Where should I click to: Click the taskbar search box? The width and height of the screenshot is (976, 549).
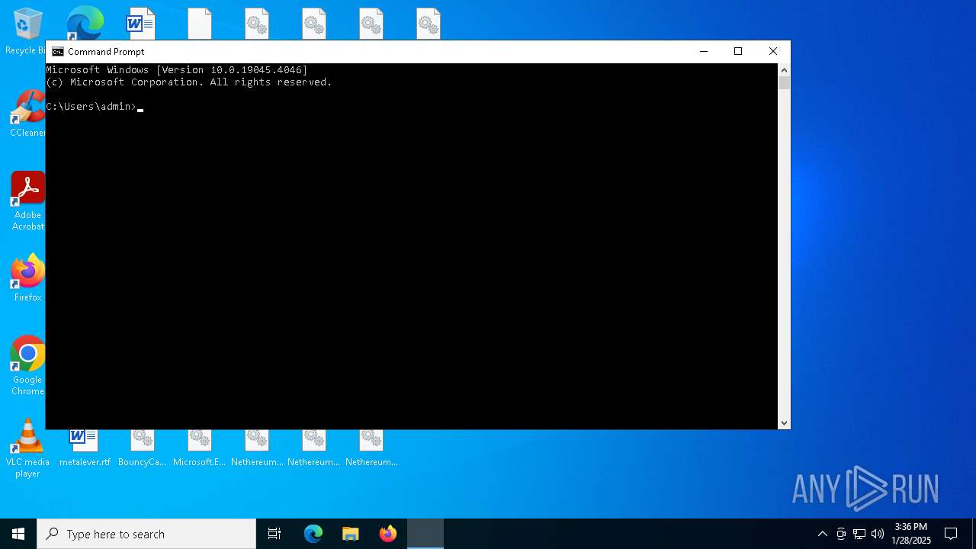coord(146,534)
